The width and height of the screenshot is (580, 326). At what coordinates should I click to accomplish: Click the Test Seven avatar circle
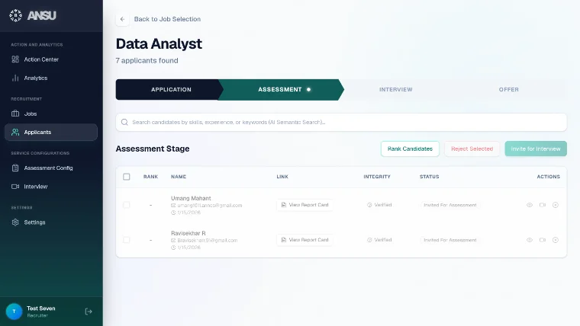coord(14,312)
